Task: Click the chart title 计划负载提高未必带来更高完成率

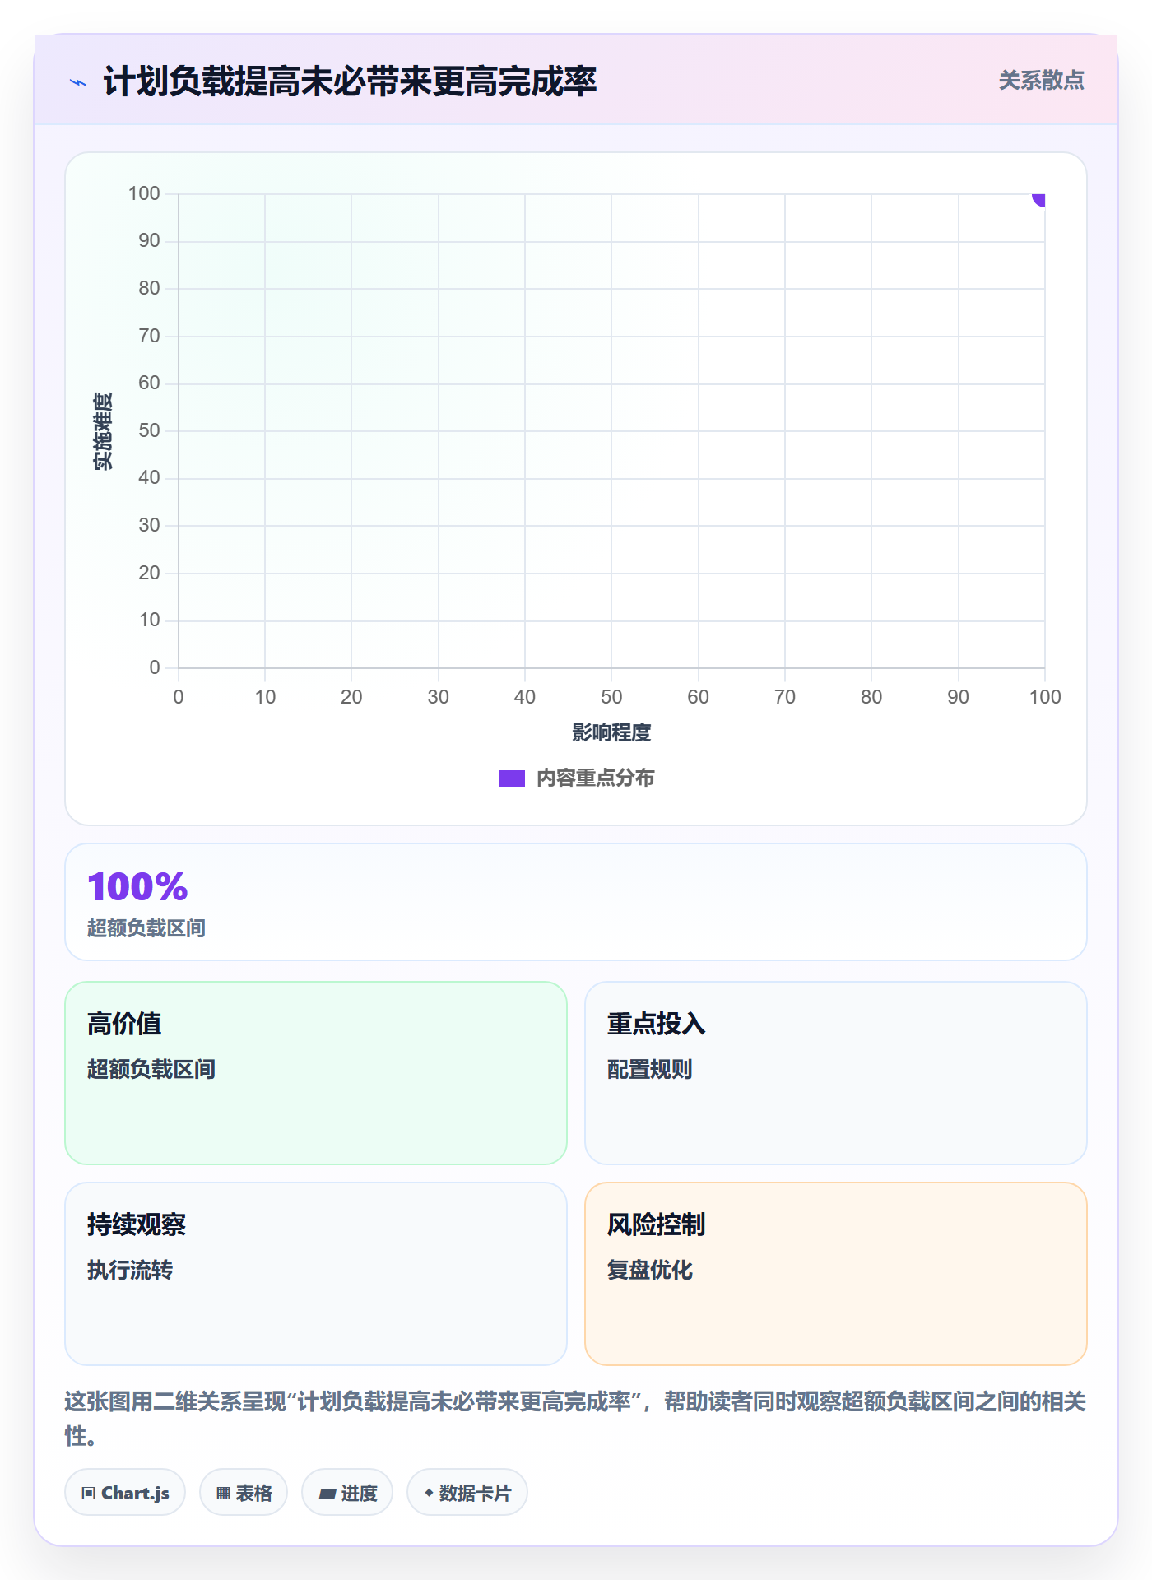Action: (350, 81)
